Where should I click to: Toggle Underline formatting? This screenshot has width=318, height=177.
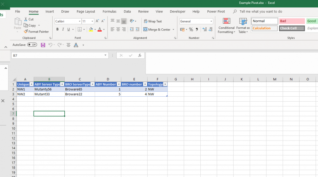[x=69, y=29]
